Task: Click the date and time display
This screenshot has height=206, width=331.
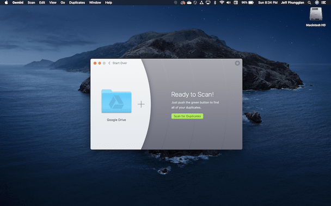Action: [x=268, y=3]
